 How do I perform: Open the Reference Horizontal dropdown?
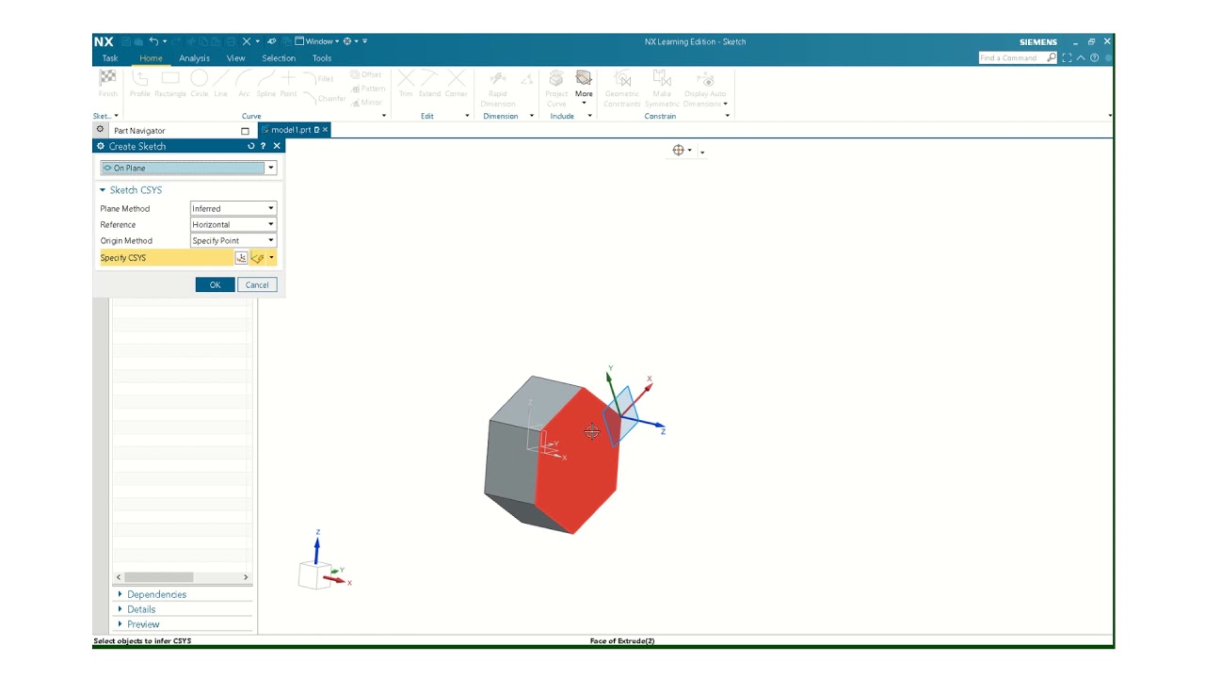[233, 224]
